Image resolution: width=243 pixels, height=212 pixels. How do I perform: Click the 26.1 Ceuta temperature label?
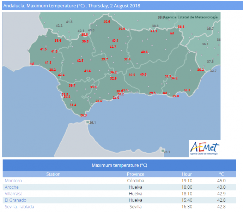[x=92, y=123]
